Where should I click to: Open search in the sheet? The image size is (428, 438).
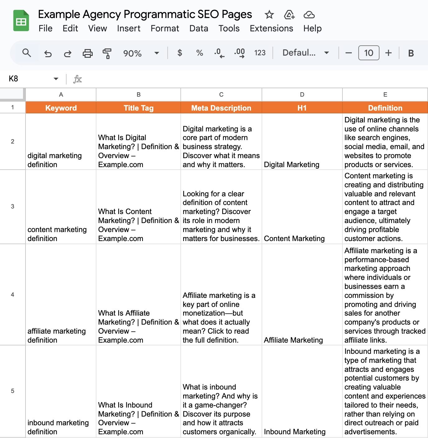(x=27, y=53)
